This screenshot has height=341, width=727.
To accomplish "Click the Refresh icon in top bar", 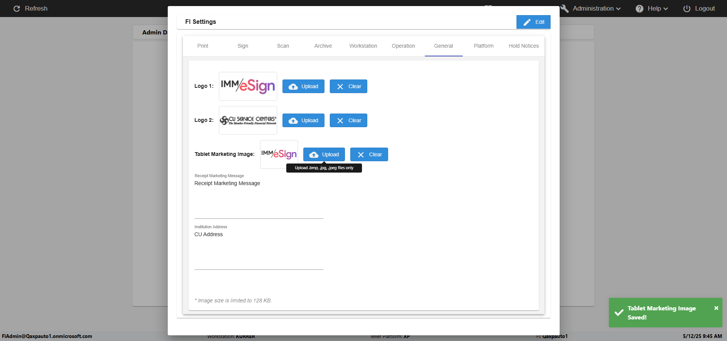I will [x=17, y=8].
